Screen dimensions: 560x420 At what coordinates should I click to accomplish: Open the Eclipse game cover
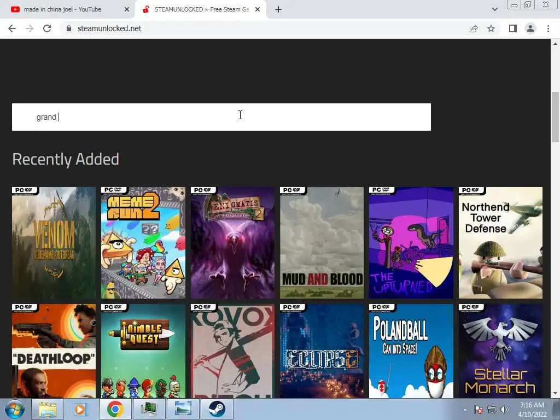pyautogui.click(x=322, y=351)
